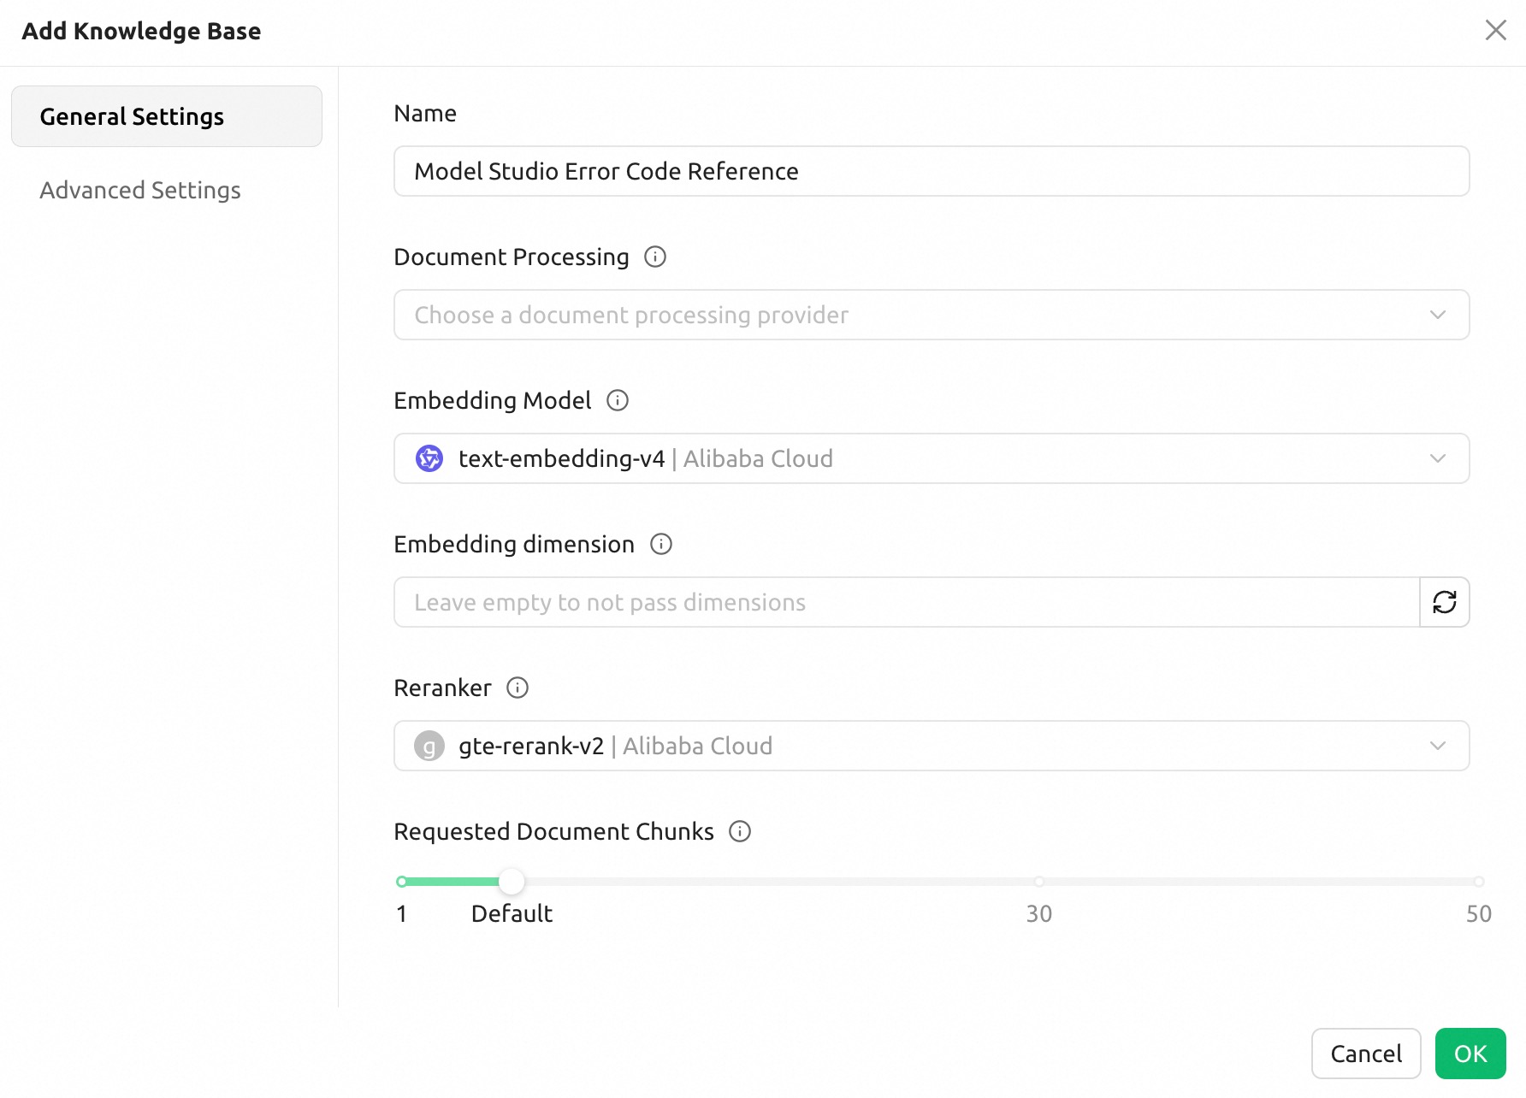Open the document processing provider dropdown
Image resolution: width=1526 pixels, height=1098 pixels.
[x=932, y=315]
